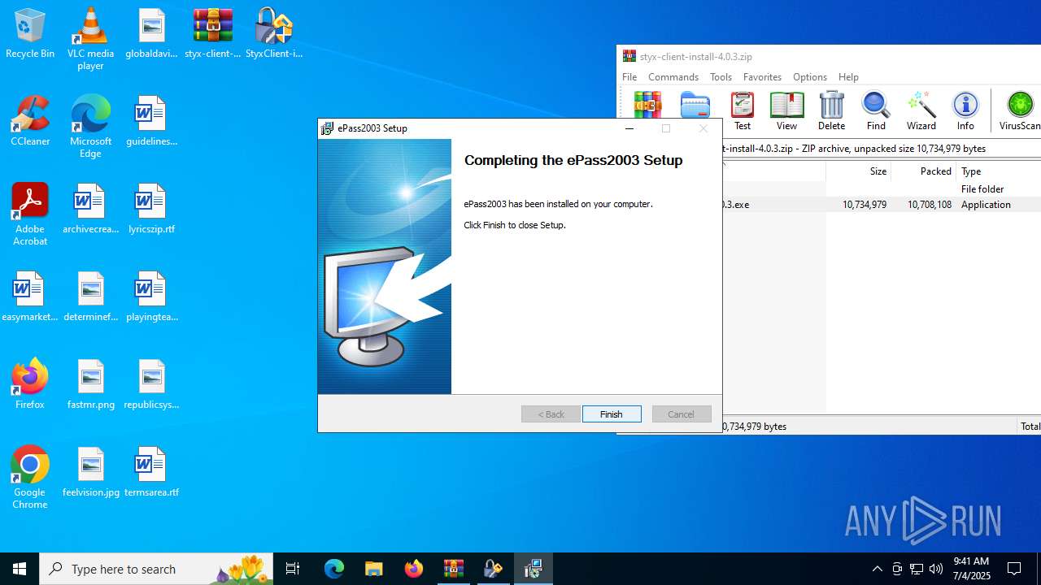Click WinRAR Extract To folder icon
This screenshot has width=1041, height=585.
(695, 106)
